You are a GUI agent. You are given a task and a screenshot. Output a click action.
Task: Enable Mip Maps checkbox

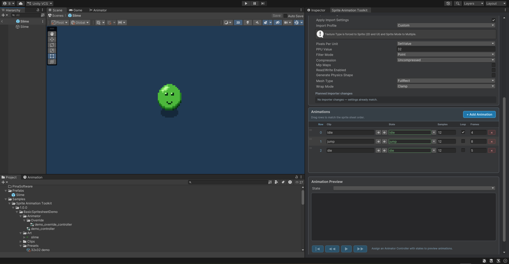pos(493,65)
